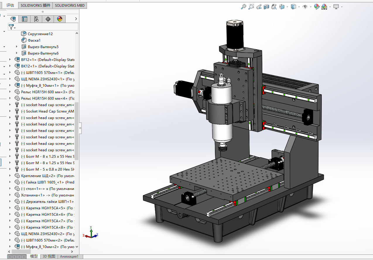This screenshot has height=260, width=373.
Task: Open the ConfigurationManager panel tab
Action: click(36, 19)
